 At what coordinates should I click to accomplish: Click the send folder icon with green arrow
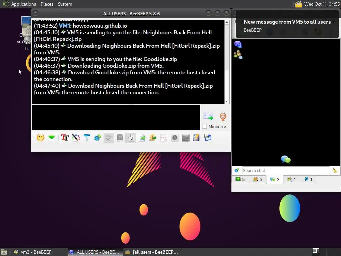click(153, 138)
